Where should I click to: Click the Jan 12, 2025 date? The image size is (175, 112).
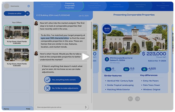click(84, 16)
